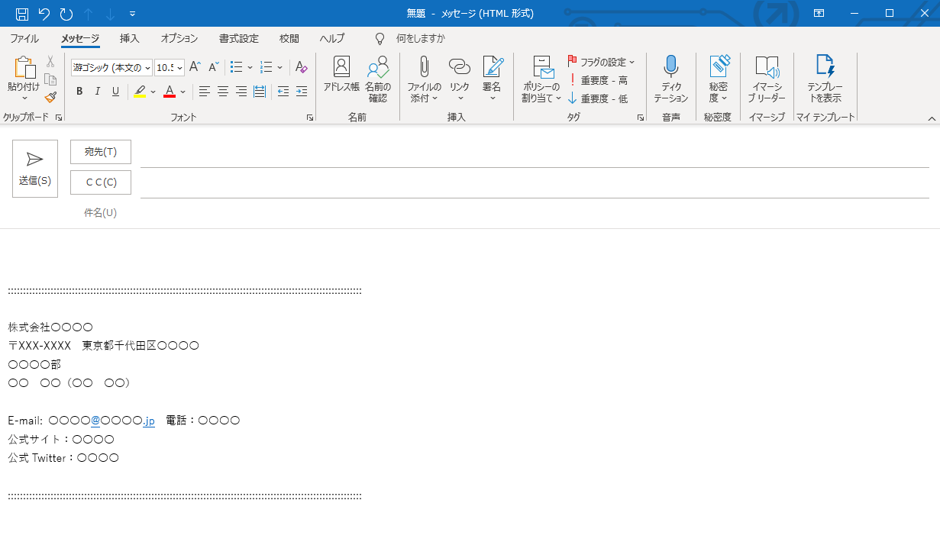The image size is (940, 558).
Task: Expand the クリップボード dialog launcher
Action: tap(58, 118)
